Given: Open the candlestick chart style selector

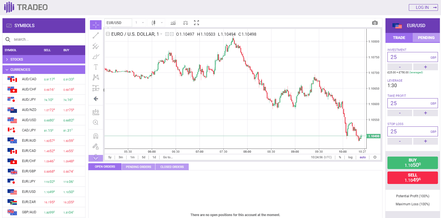Looking at the screenshot, I should [x=153, y=23].
